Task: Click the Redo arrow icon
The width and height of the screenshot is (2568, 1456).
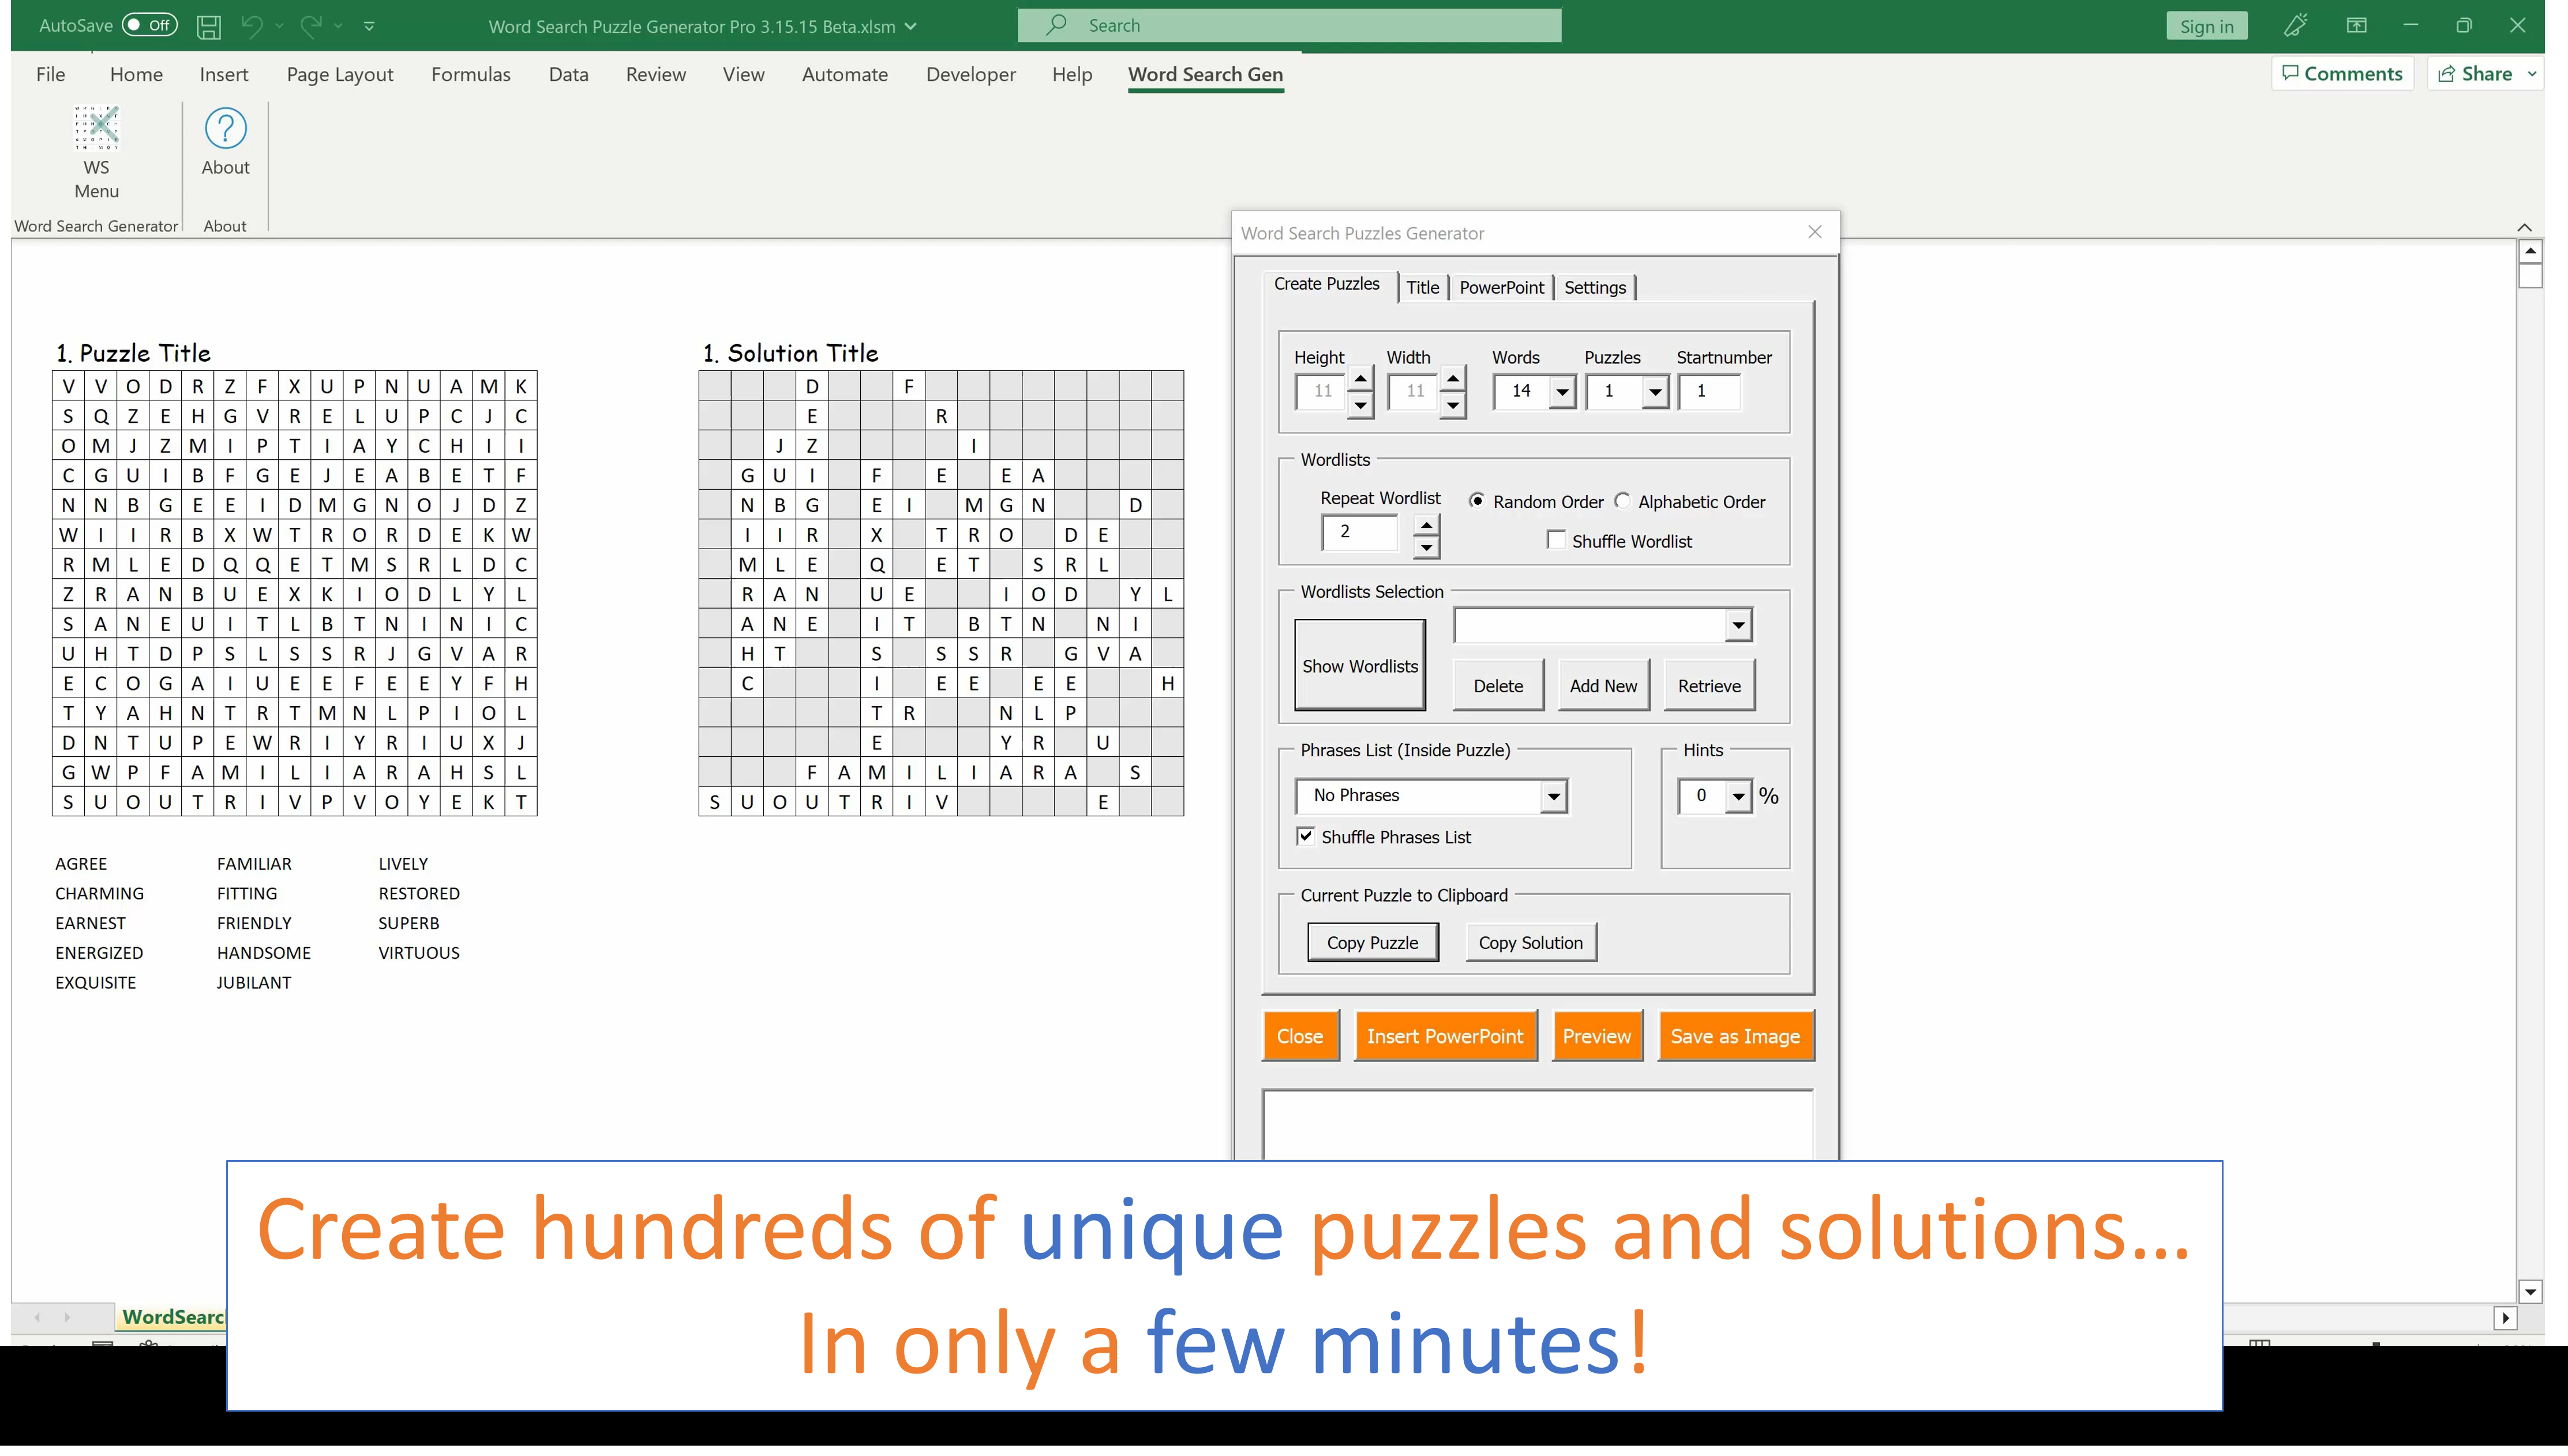Action: pos(312,26)
